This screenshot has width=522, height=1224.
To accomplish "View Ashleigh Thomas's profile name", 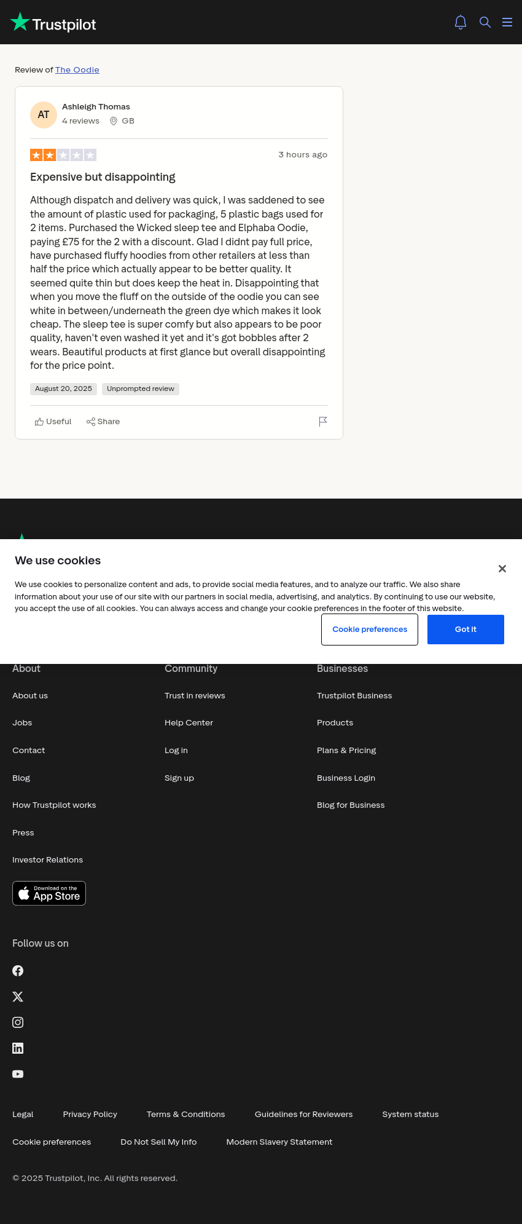I will tap(96, 107).
